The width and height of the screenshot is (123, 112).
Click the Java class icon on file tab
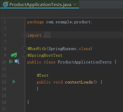coord(6,4)
